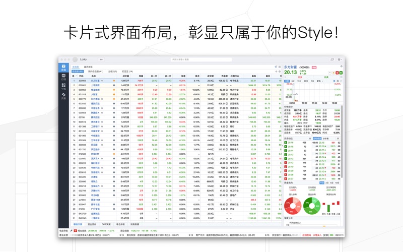The height and width of the screenshot is (252, 403).
Task: Click the 意见反馈 feedback link
Action: tap(63, 235)
